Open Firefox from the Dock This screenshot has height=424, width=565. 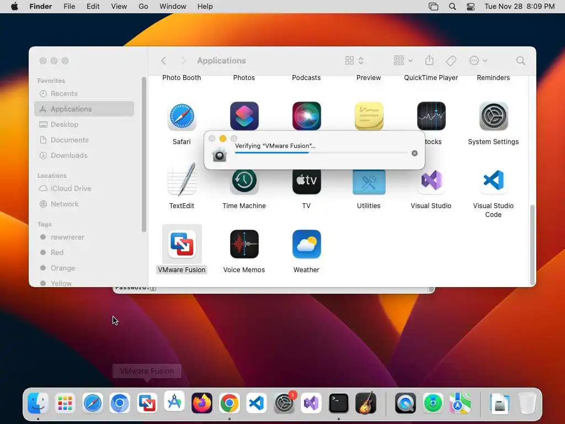[x=202, y=403]
